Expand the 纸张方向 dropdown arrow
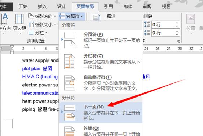Image resolution: width=203 pixels, height=136 pixels. [55, 17]
